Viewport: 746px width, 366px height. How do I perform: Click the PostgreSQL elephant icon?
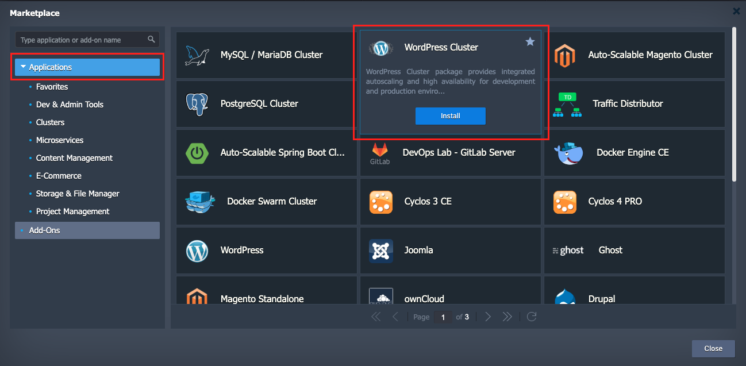(197, 104)
